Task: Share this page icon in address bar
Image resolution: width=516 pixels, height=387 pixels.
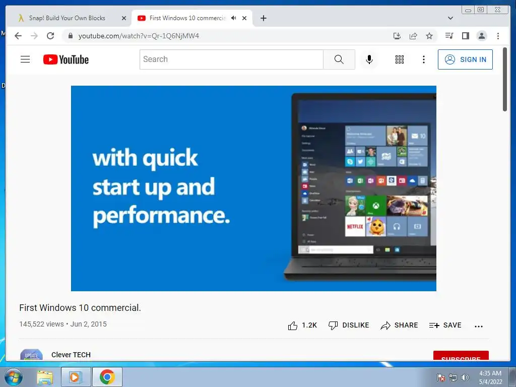Action: (413, 36)
